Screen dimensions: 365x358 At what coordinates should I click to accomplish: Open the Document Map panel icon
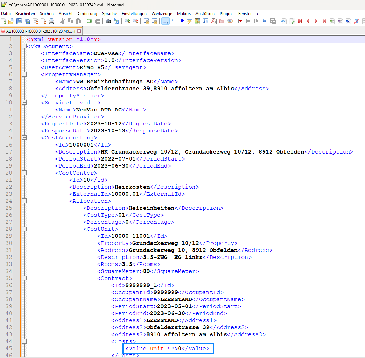tap(198, 21)
